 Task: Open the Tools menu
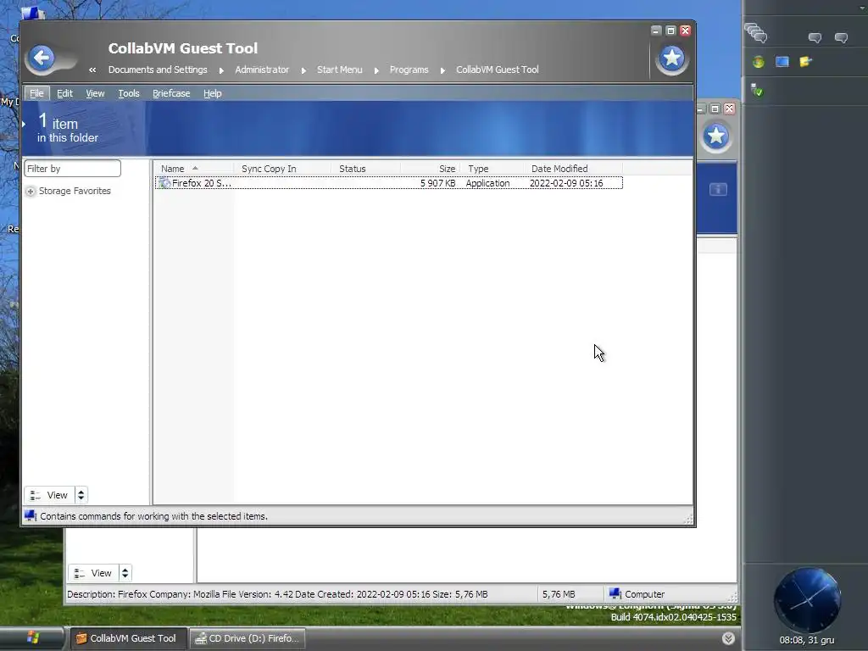click(x=129, y=93)
